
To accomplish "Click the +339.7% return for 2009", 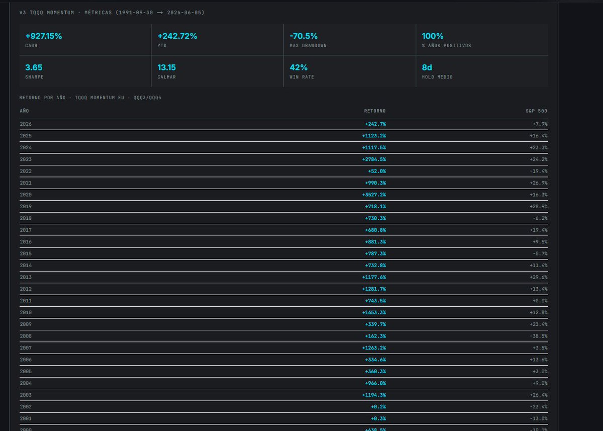I will click(x=375, y=324).
